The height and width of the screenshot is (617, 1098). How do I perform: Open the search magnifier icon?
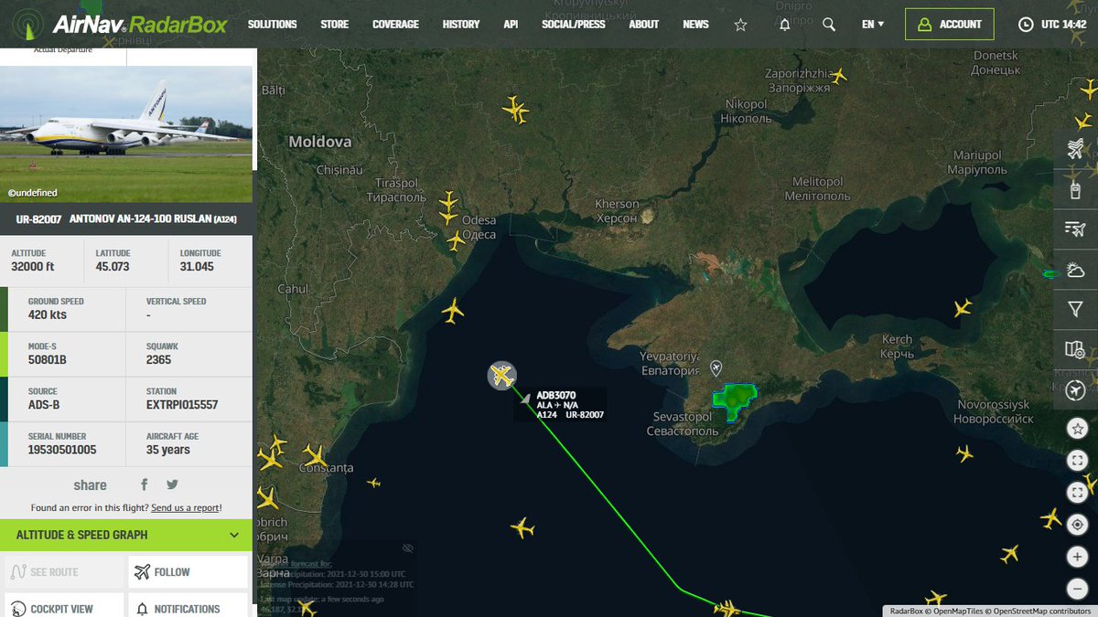[x=829, y=25]
